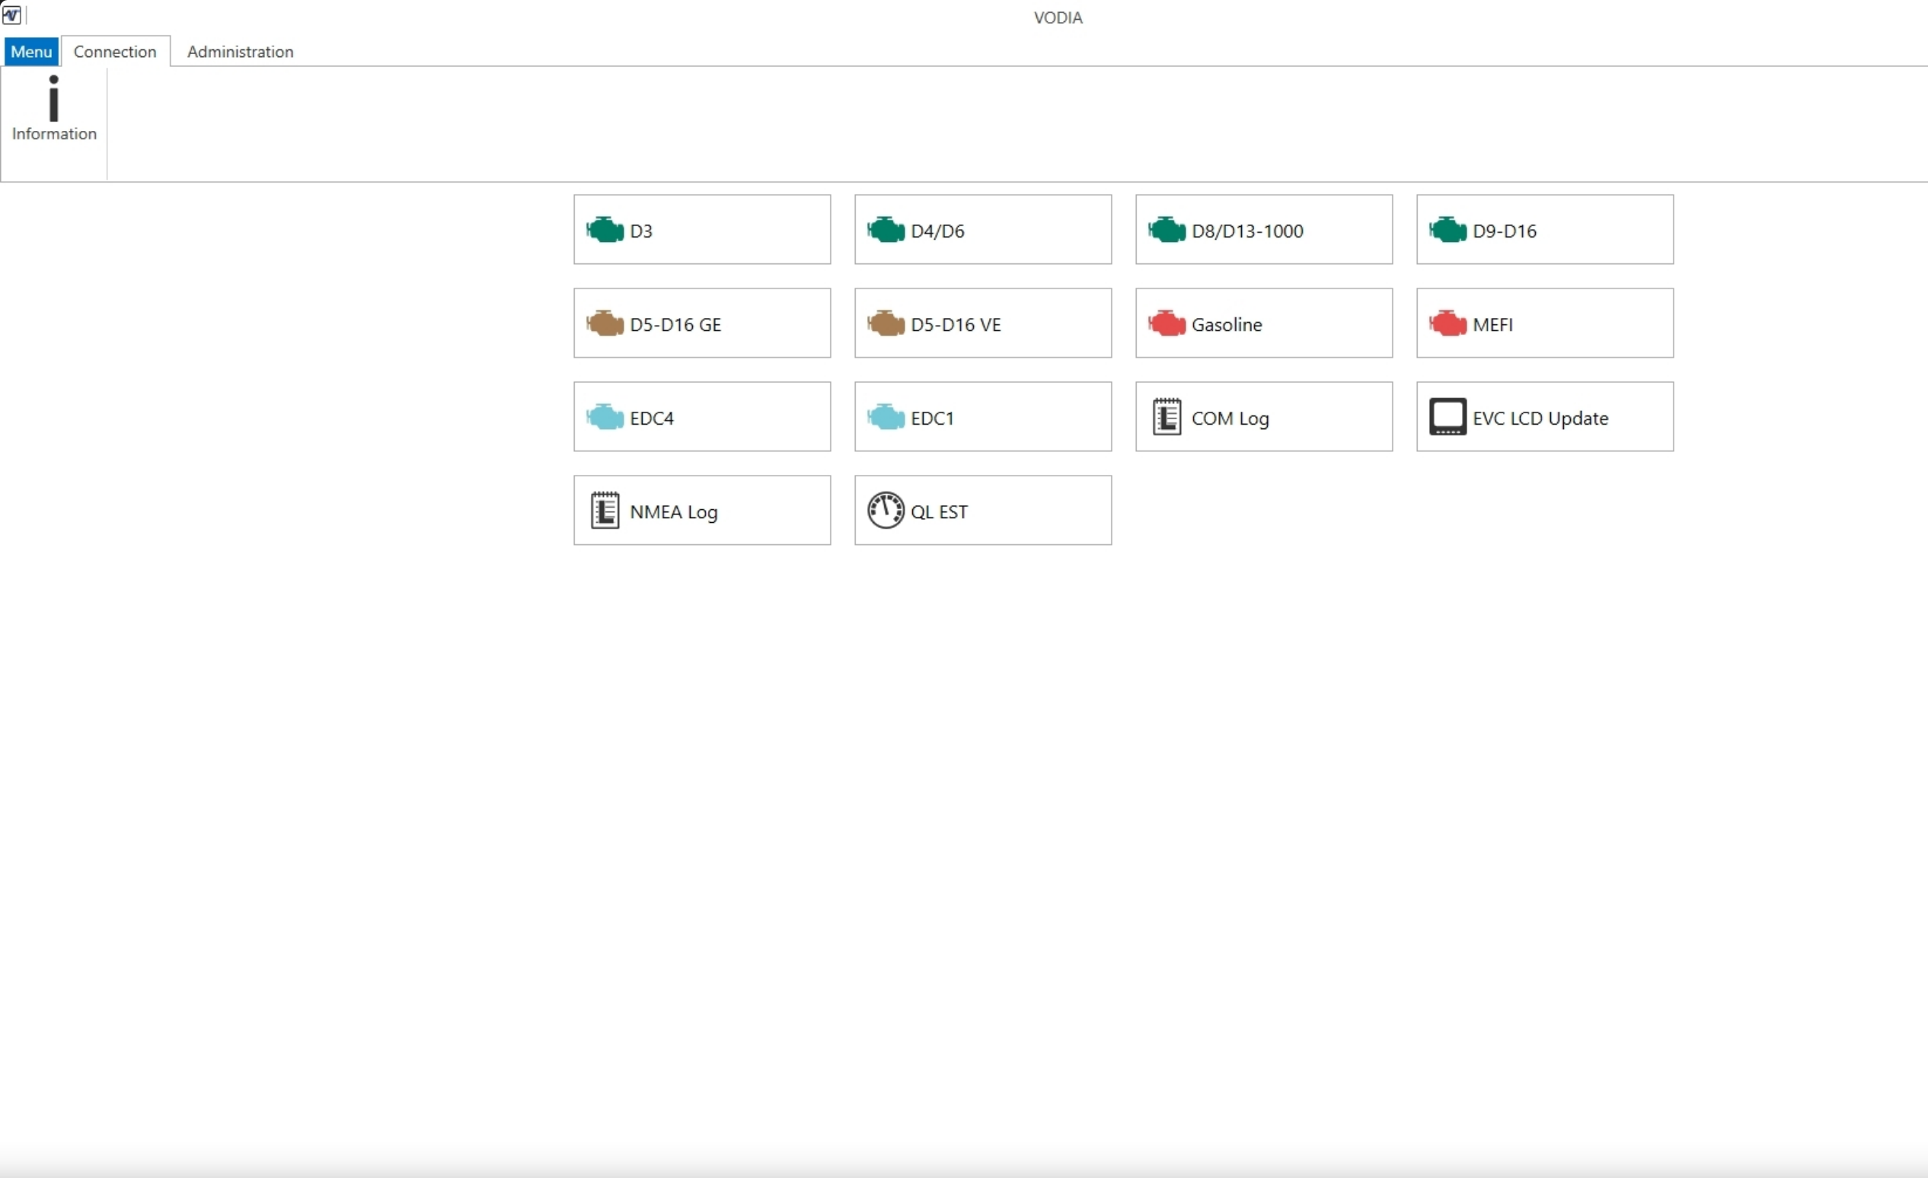Open the D9-D16 engine tile
1928x1178 pixels.
(x=1543, y=229)
